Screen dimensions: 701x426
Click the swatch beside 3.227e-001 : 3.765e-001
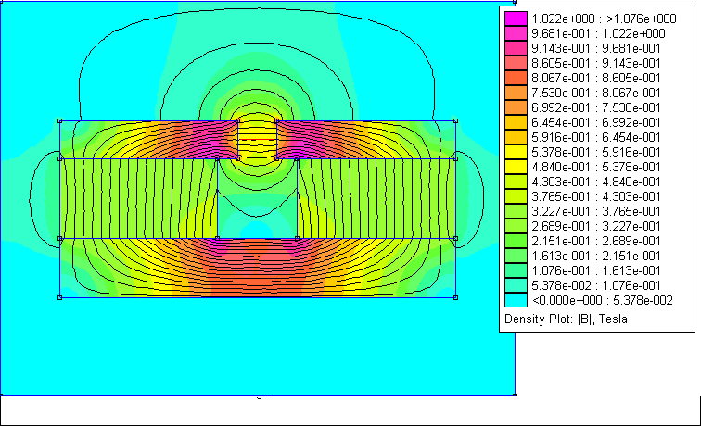coord(516,211)
